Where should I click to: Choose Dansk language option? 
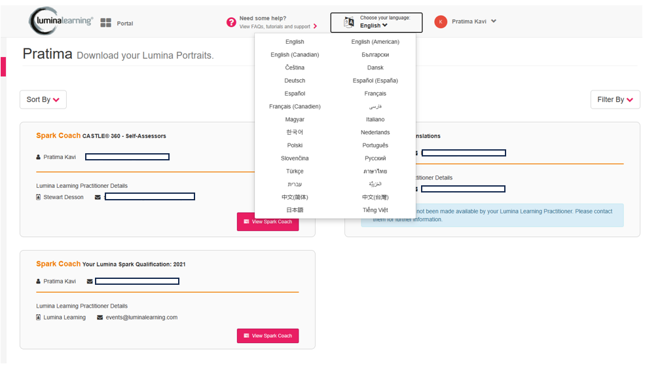pyautogui.click(x=375, y=67)
